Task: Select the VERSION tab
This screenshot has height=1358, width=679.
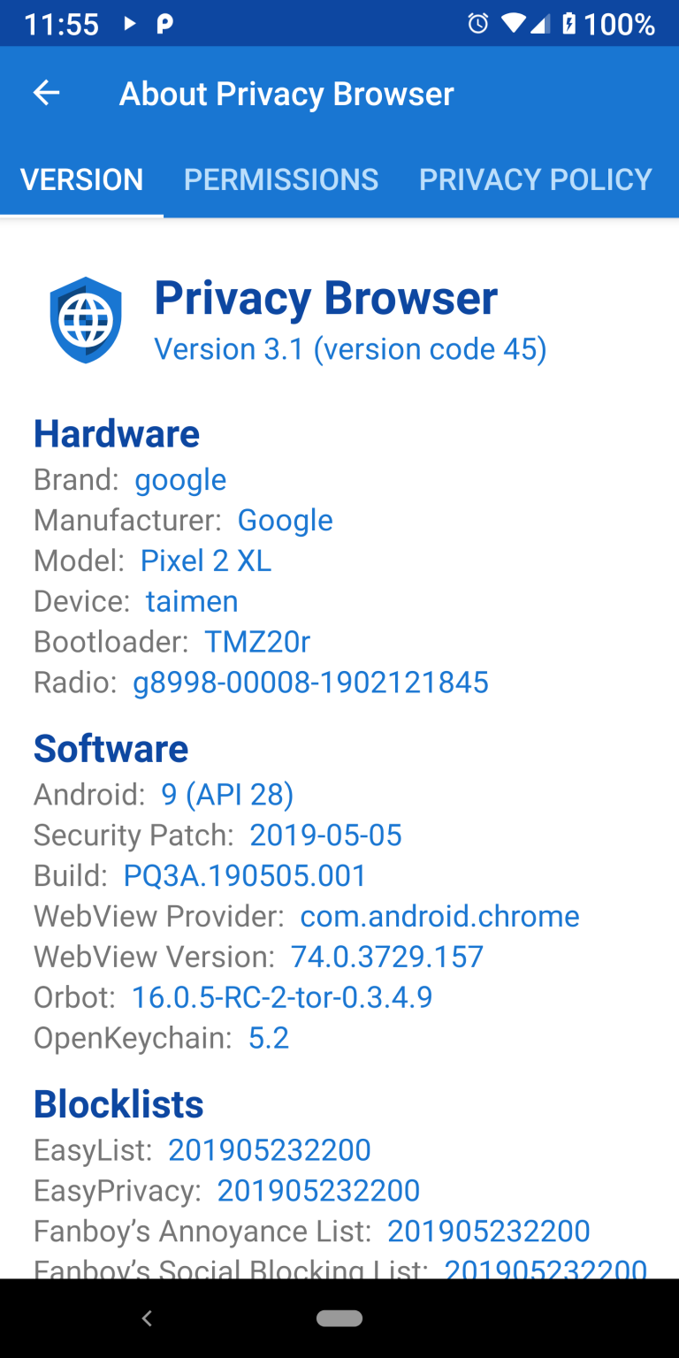Action: click(x=81, y=179)
